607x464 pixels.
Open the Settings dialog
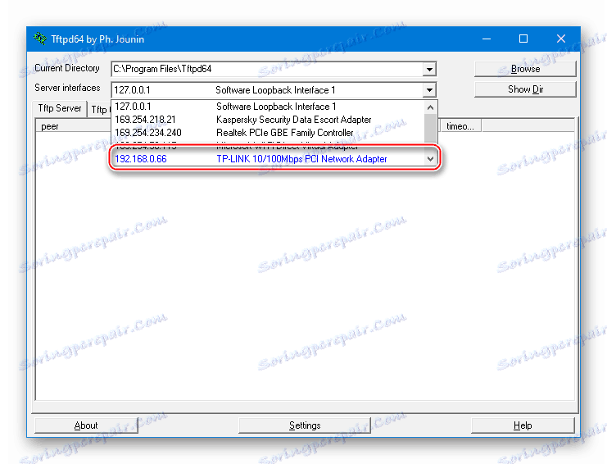[x=304, y=425]
